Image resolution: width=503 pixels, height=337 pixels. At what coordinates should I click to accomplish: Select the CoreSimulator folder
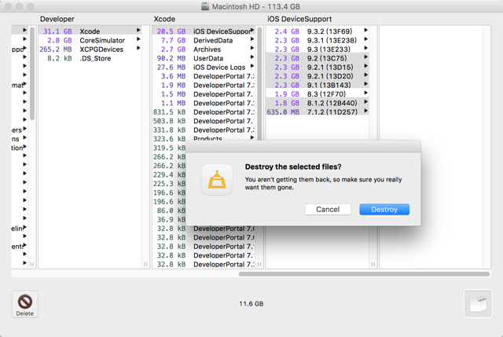pos(90,40)
